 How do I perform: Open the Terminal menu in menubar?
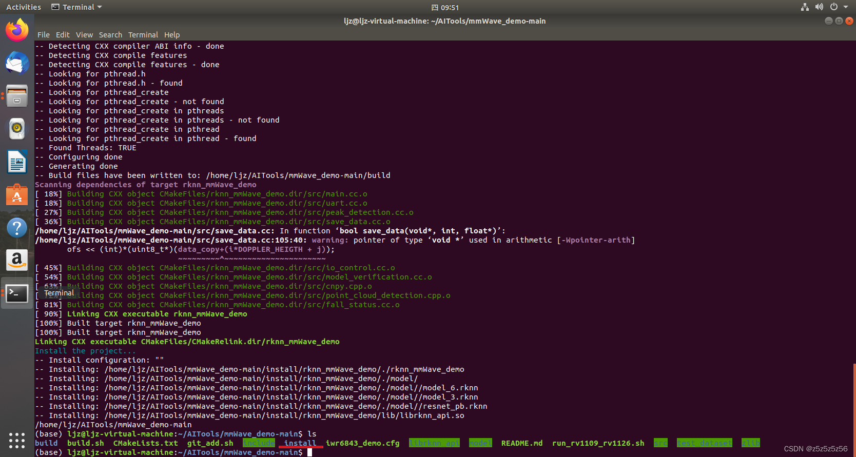[143, 35]
